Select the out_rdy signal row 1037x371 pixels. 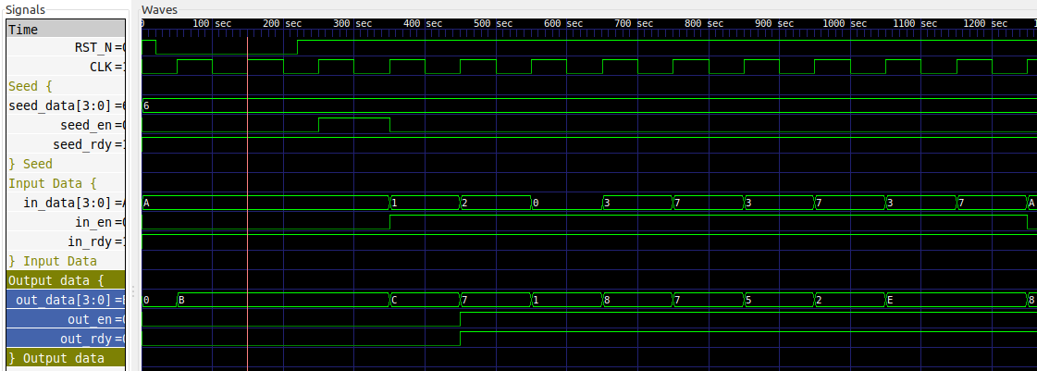point(66,339)
